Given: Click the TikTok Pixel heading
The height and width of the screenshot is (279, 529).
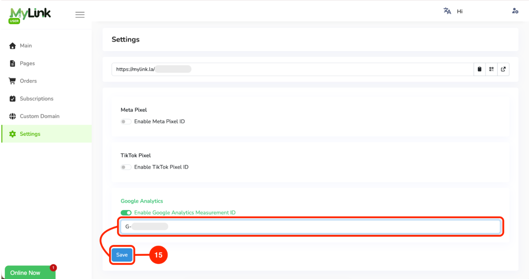Looking at the screenshot, I should 135,155.
